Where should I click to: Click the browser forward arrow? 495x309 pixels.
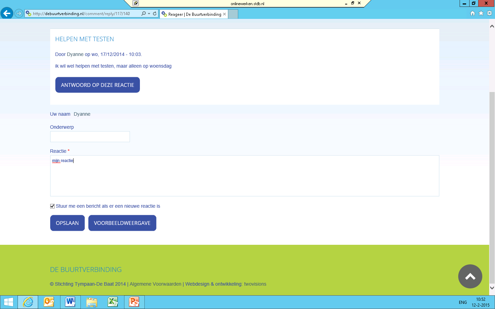click(x=19, y=14)
